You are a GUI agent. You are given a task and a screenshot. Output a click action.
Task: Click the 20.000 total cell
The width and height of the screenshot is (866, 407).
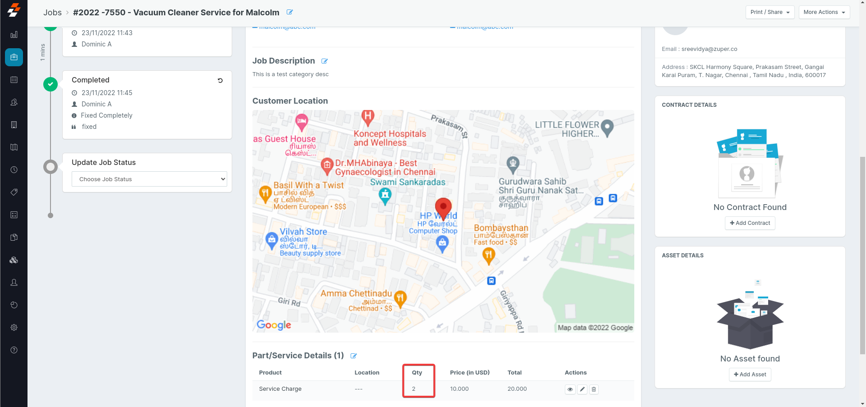pyautogui.click(x=517, y=389)
